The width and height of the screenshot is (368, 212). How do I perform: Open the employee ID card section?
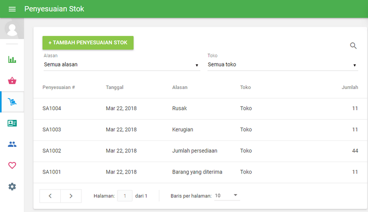(x=12, y=123)
